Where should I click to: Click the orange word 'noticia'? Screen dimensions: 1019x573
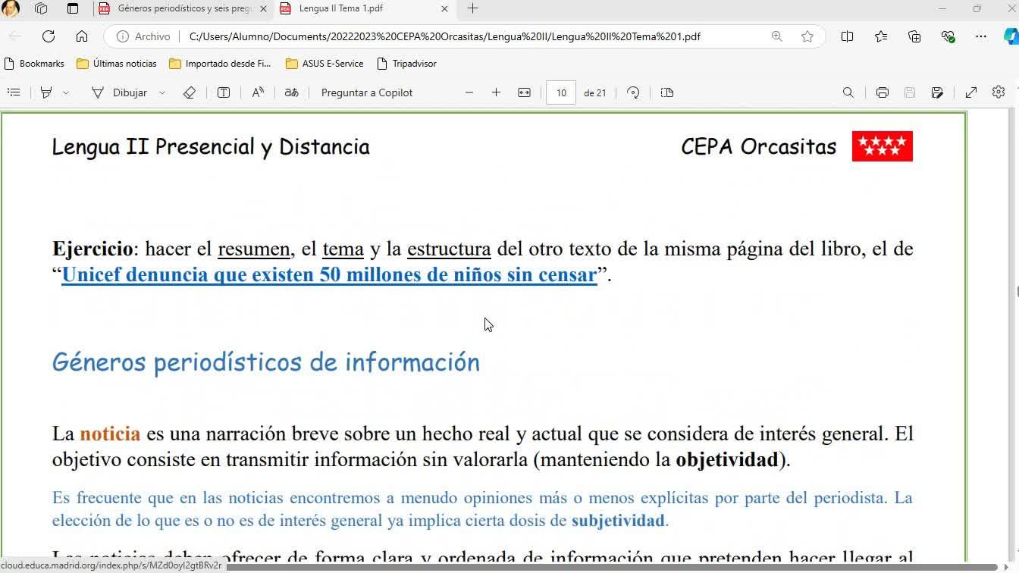tap(110, 434)
